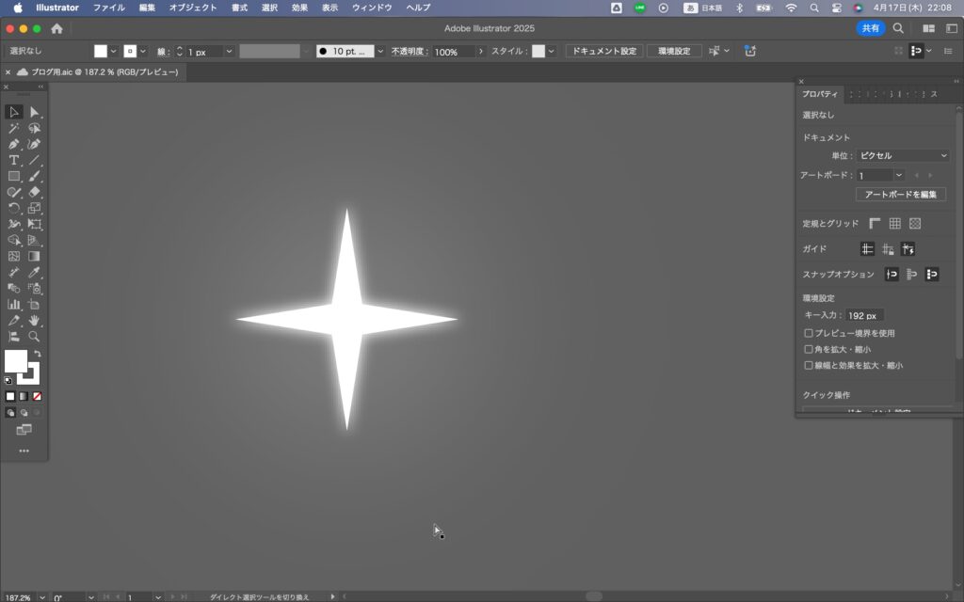The image size is (964, 602).
Task: Go to the Illustrator home screen
Action: click(56, 28)
